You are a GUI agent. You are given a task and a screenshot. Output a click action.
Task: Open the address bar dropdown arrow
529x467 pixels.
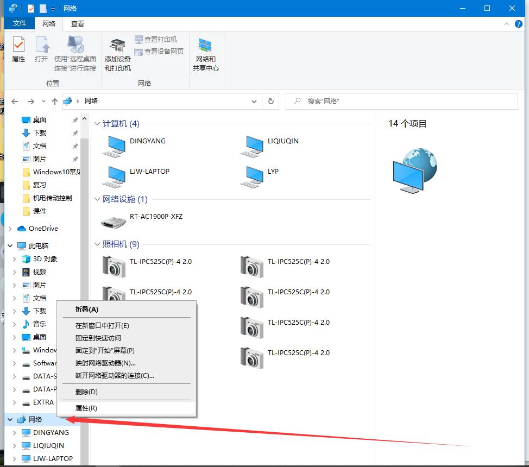point(254,101)
